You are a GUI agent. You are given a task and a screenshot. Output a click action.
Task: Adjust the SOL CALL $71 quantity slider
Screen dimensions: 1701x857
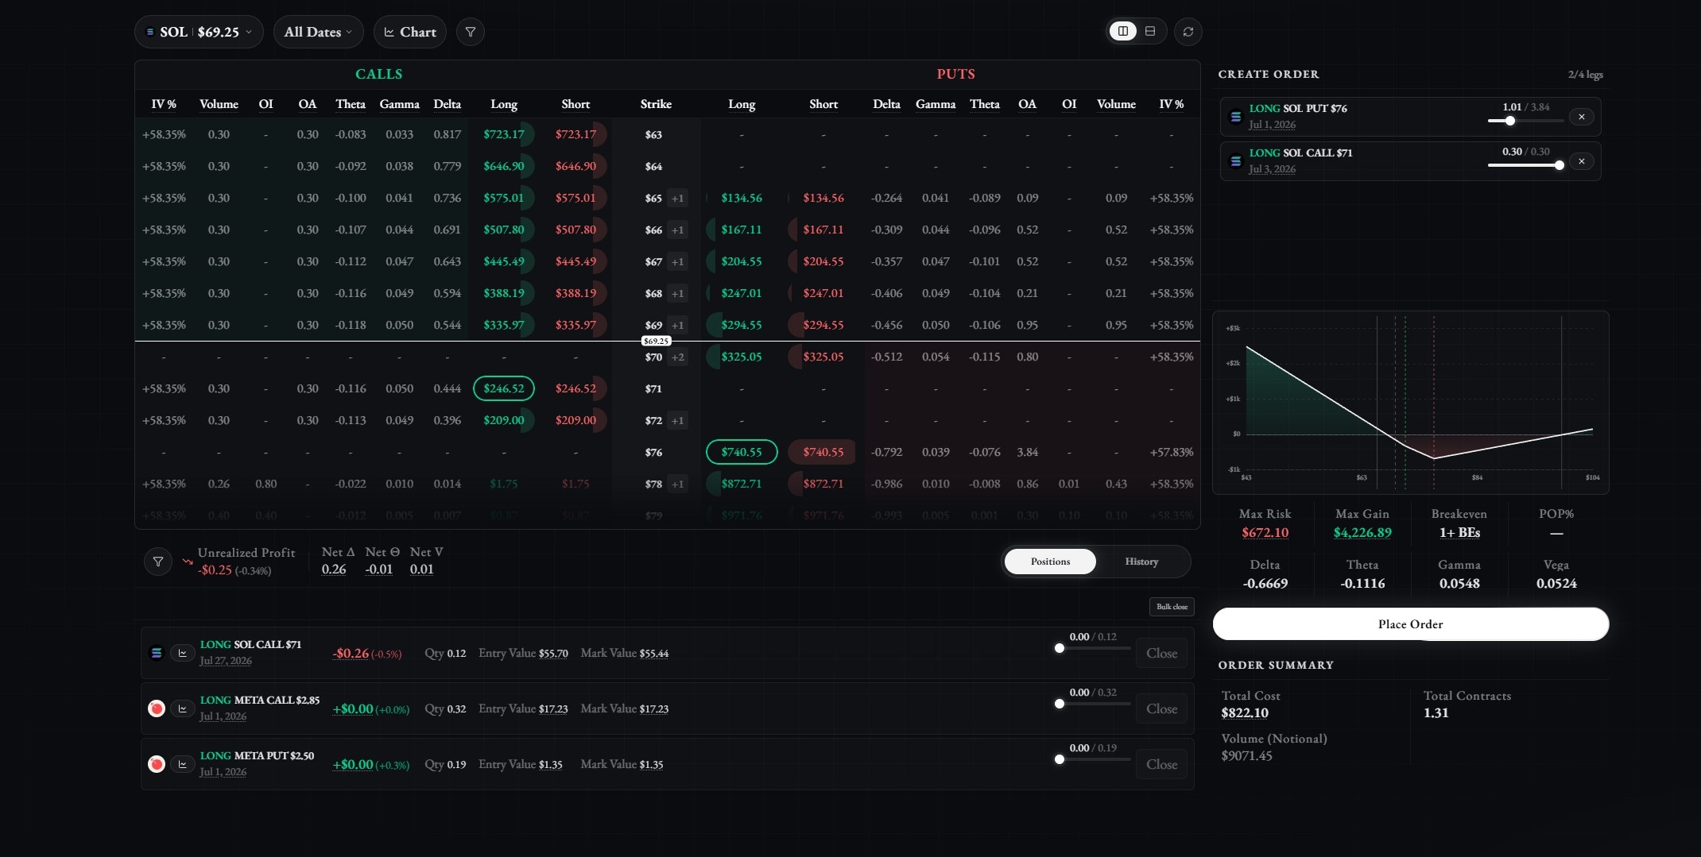tap(1526, 165)
